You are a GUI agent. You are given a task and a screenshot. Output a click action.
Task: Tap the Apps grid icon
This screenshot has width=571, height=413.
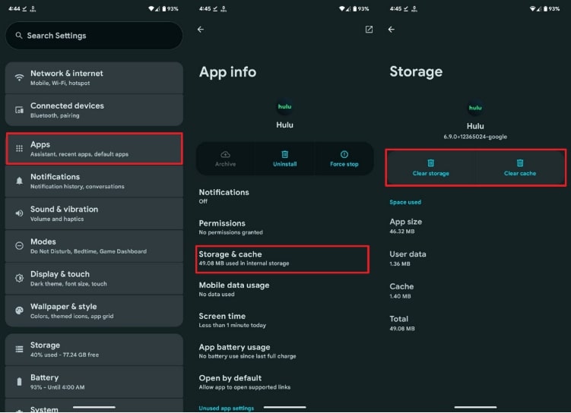(19, 149)
